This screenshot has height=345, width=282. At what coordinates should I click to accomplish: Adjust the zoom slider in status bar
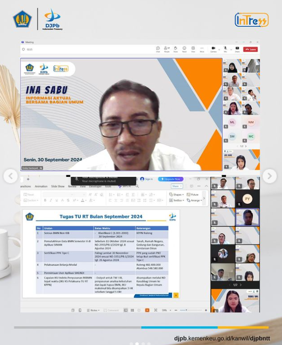click(x=191, y=310)
